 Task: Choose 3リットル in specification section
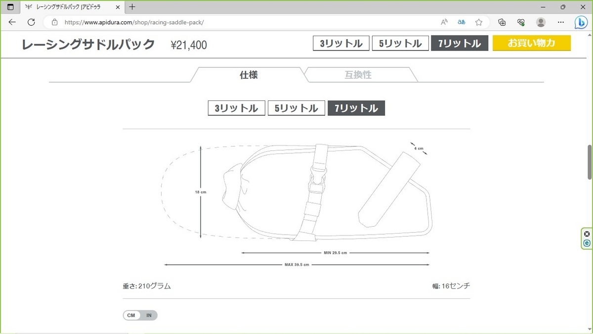click(236, 108)
